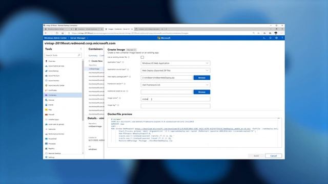
Task: Open the PowerShell tool
Action: pyautogui.click(x=63, y=139)
